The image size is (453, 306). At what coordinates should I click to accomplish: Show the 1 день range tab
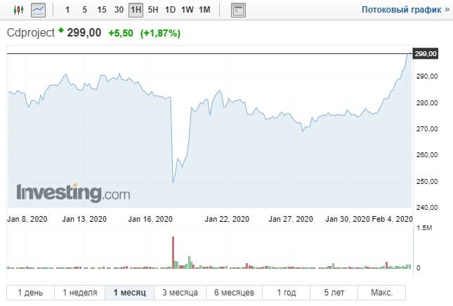click(x=29, y=293)
